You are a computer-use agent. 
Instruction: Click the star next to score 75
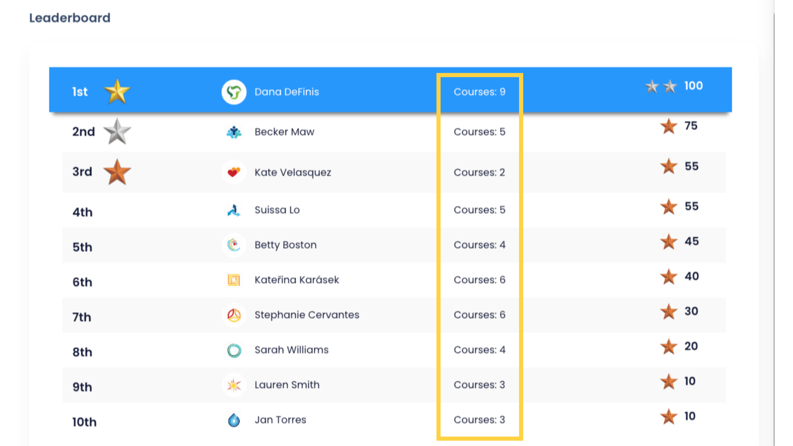point(669,126)
